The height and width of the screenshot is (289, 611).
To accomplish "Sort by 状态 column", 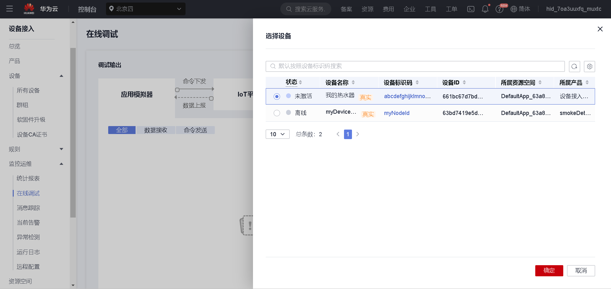I will pos(300,82).
